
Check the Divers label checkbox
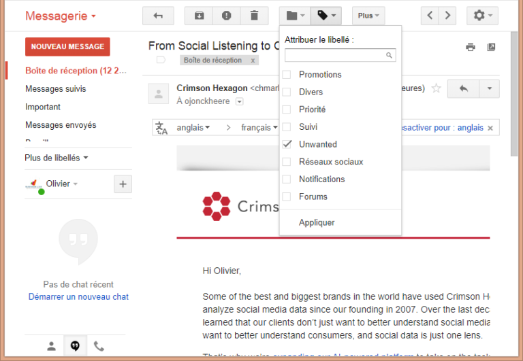[287, 92]
